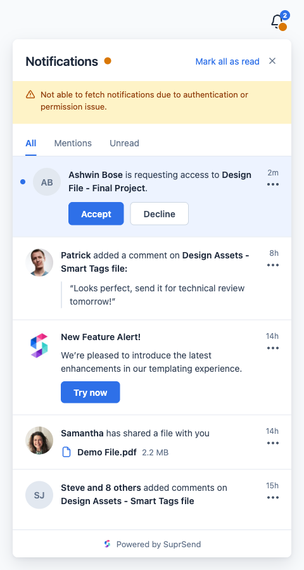Close the Notifications panel with X
The width and height of the screenshot is (304, 570).
[272, 61]
